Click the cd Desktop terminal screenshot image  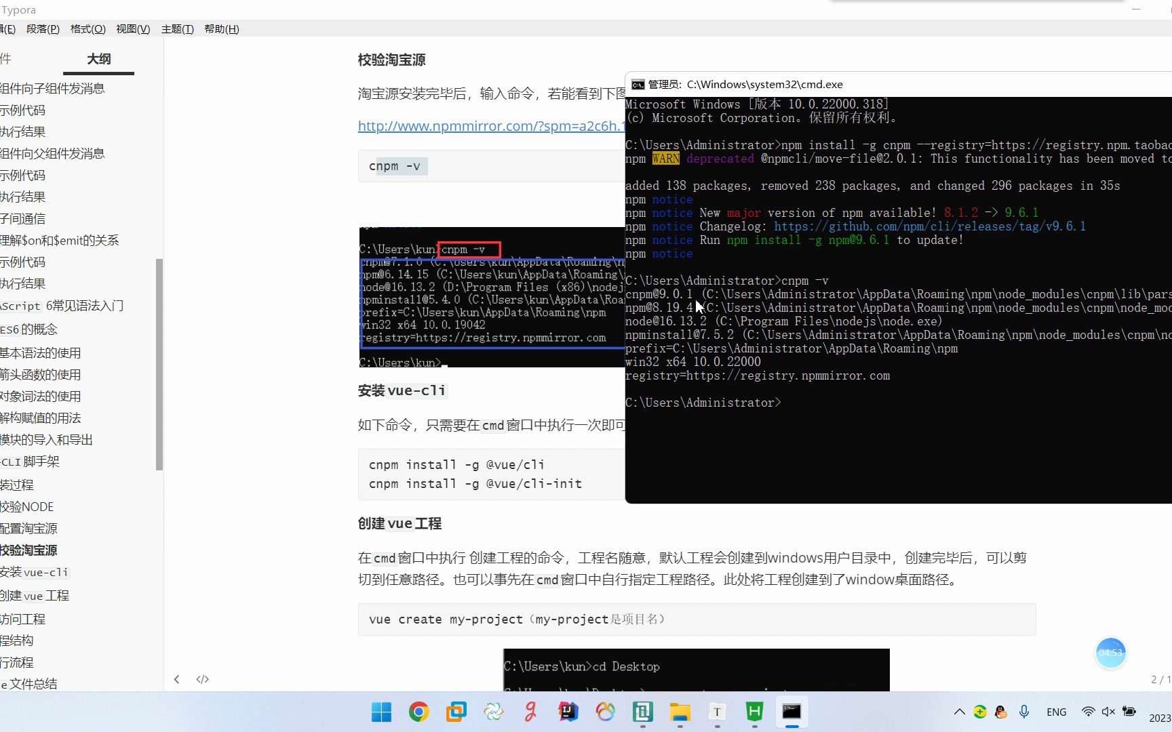(697, 670)
